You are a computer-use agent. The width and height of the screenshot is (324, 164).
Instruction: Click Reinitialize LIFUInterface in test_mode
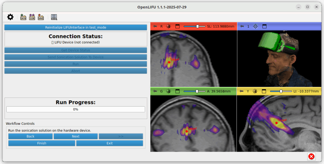click(76, 27)
